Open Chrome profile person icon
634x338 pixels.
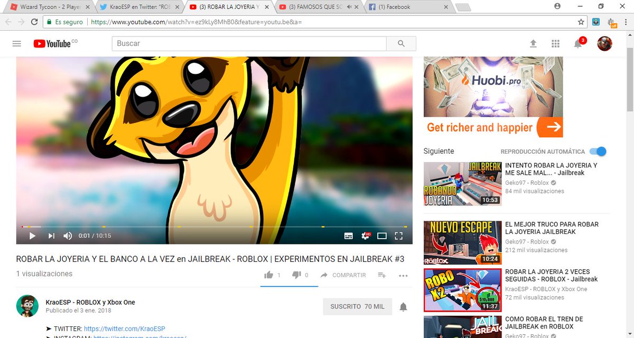(x=557, y=6)
